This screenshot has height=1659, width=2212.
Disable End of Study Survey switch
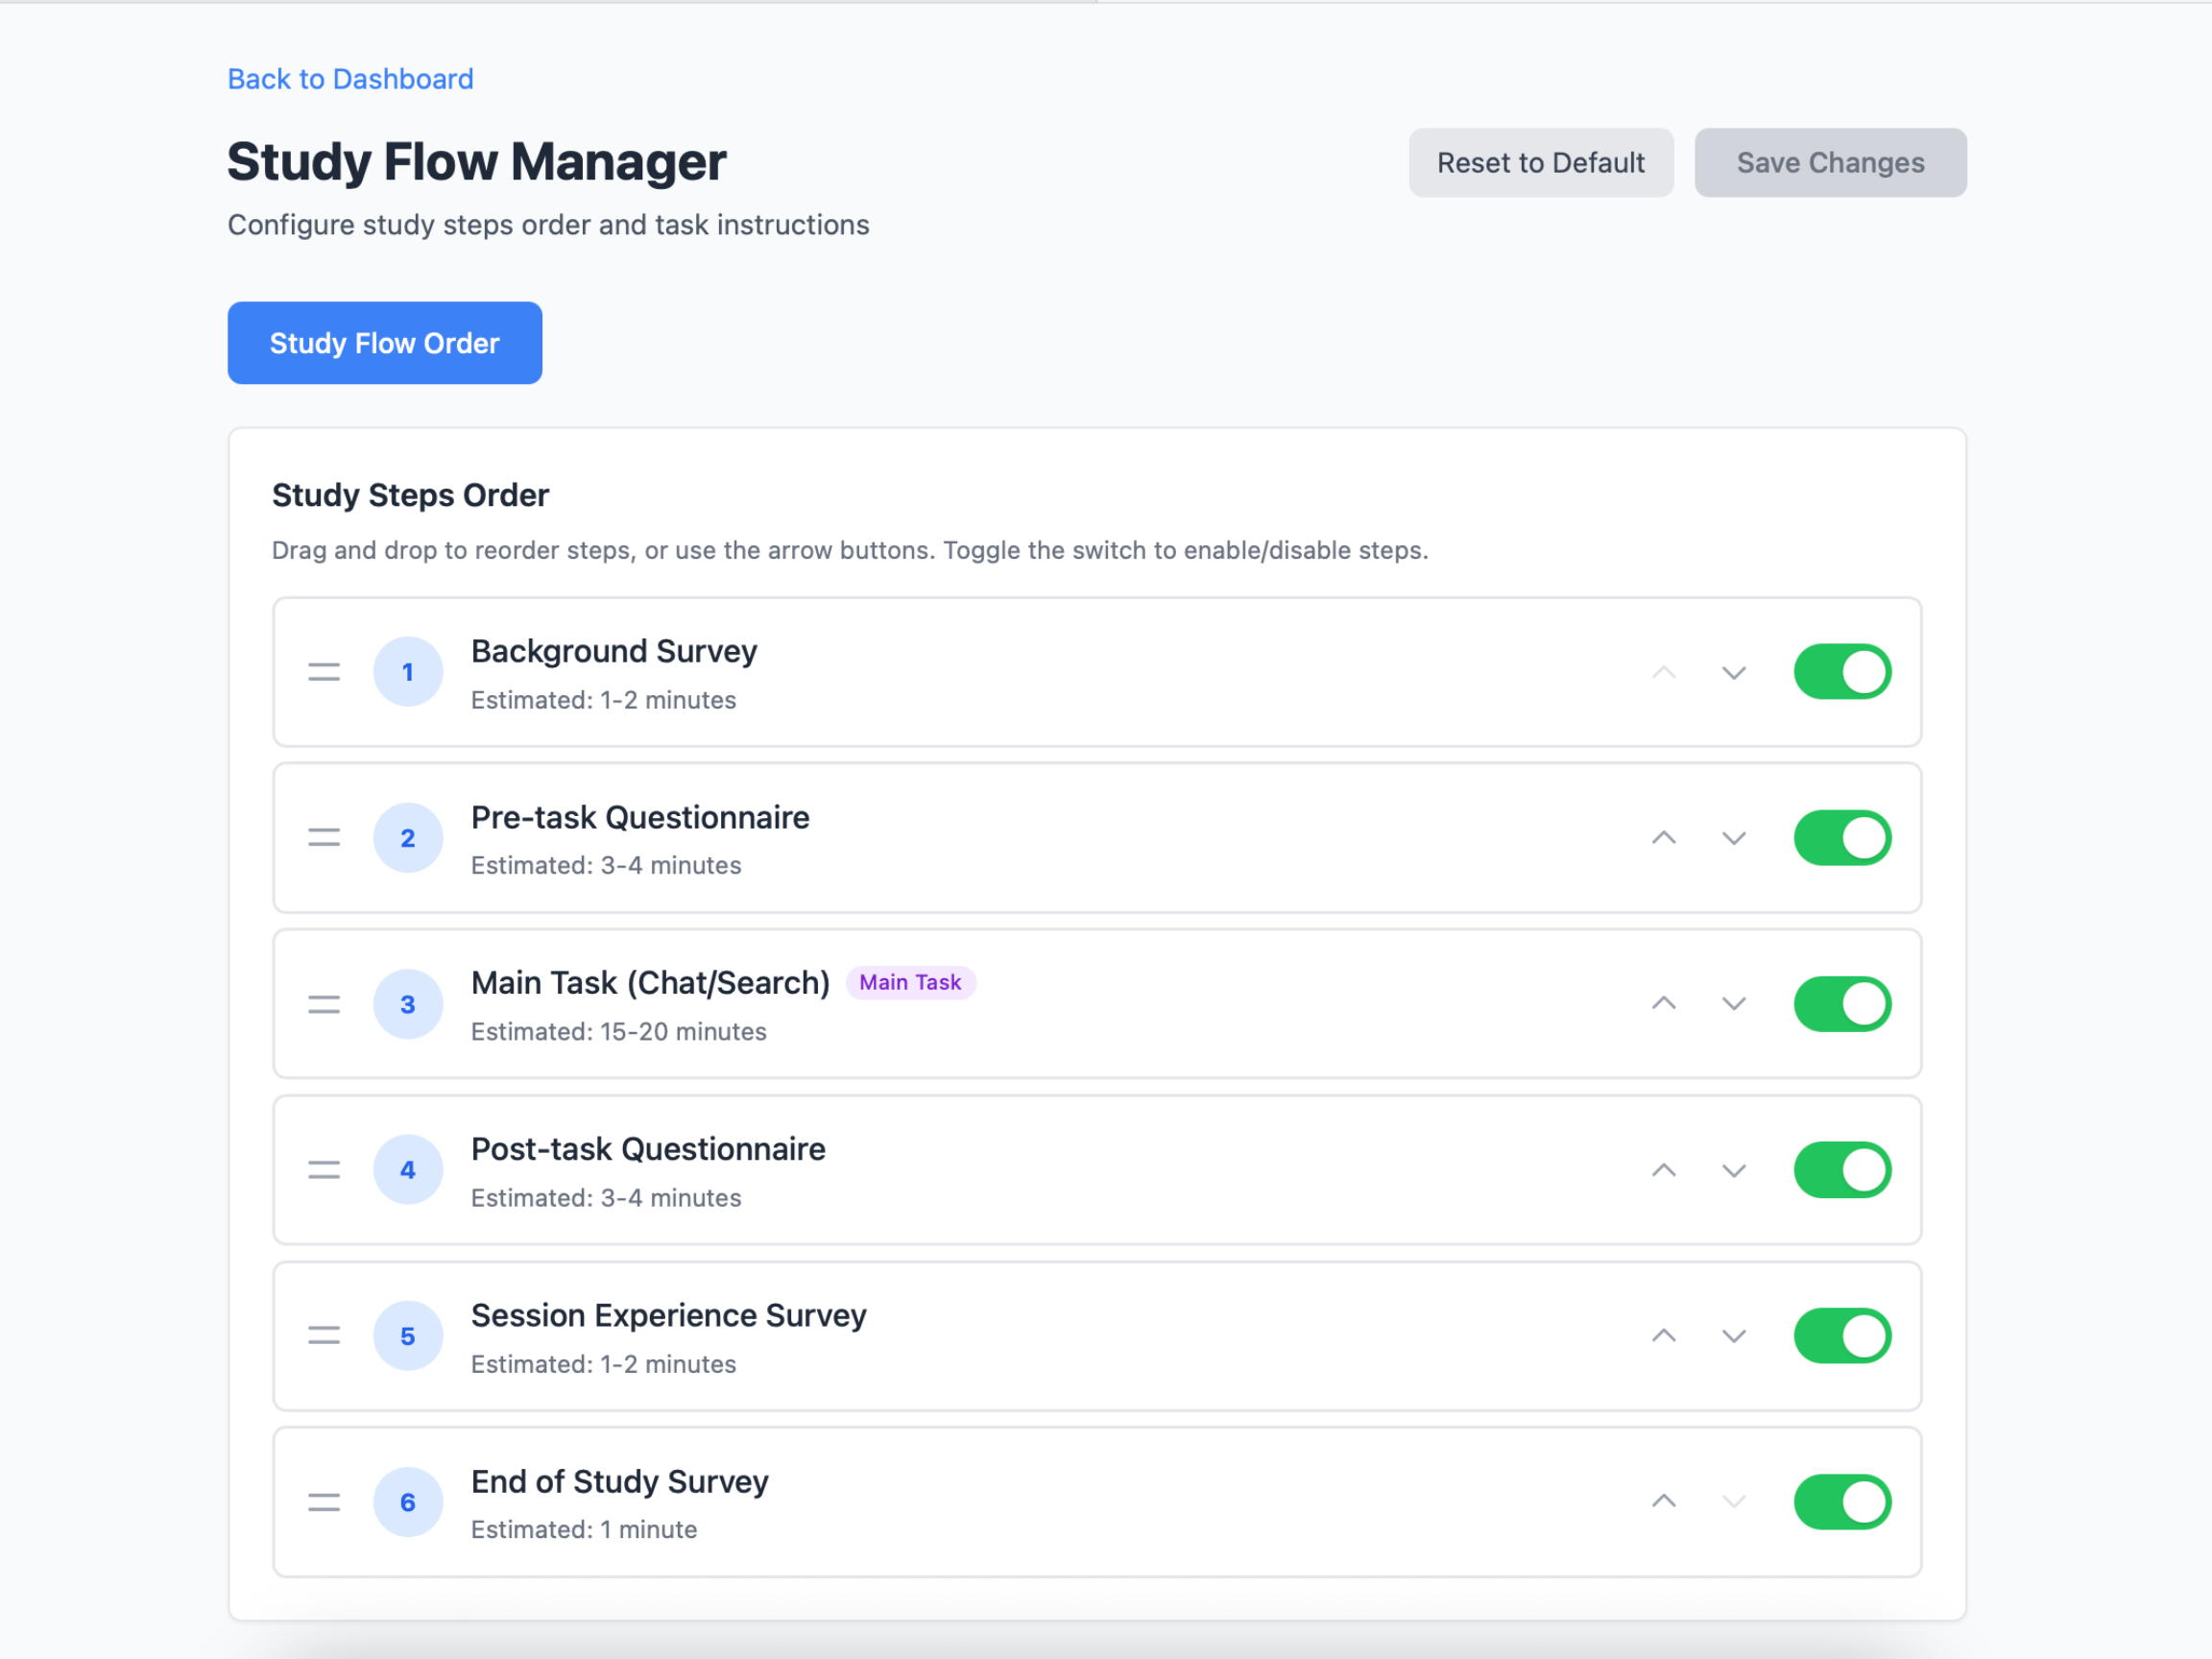tap(1842, 1502)
